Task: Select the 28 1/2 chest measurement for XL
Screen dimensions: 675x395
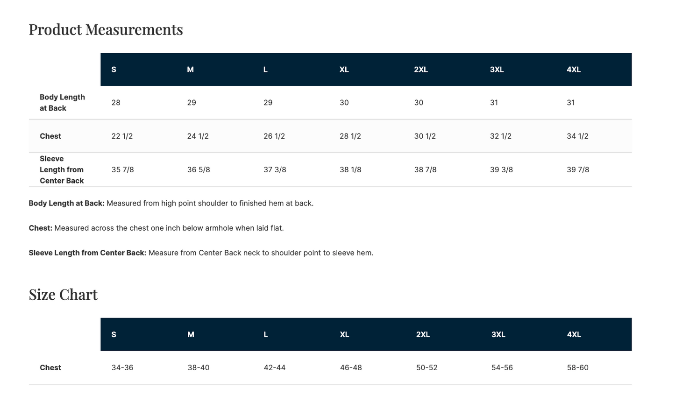Action: pos(350,136)
